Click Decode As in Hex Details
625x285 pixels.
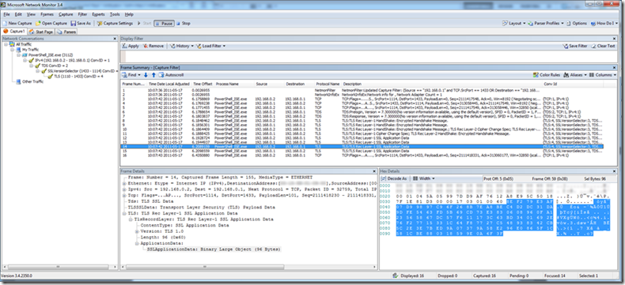tap(394, 179)
